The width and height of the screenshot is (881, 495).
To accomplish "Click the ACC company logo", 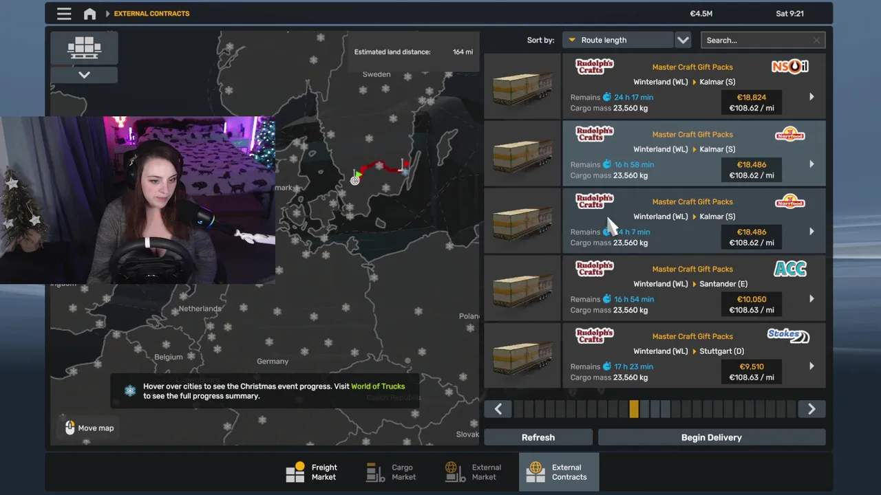I will tap(790, 269).
